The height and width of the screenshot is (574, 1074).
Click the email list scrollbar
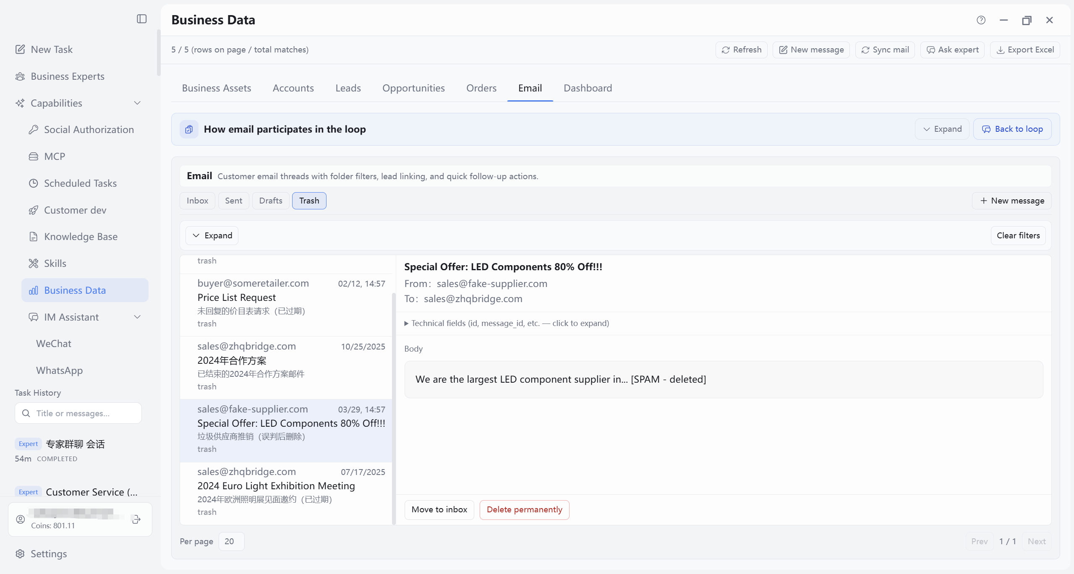[394, 408]
